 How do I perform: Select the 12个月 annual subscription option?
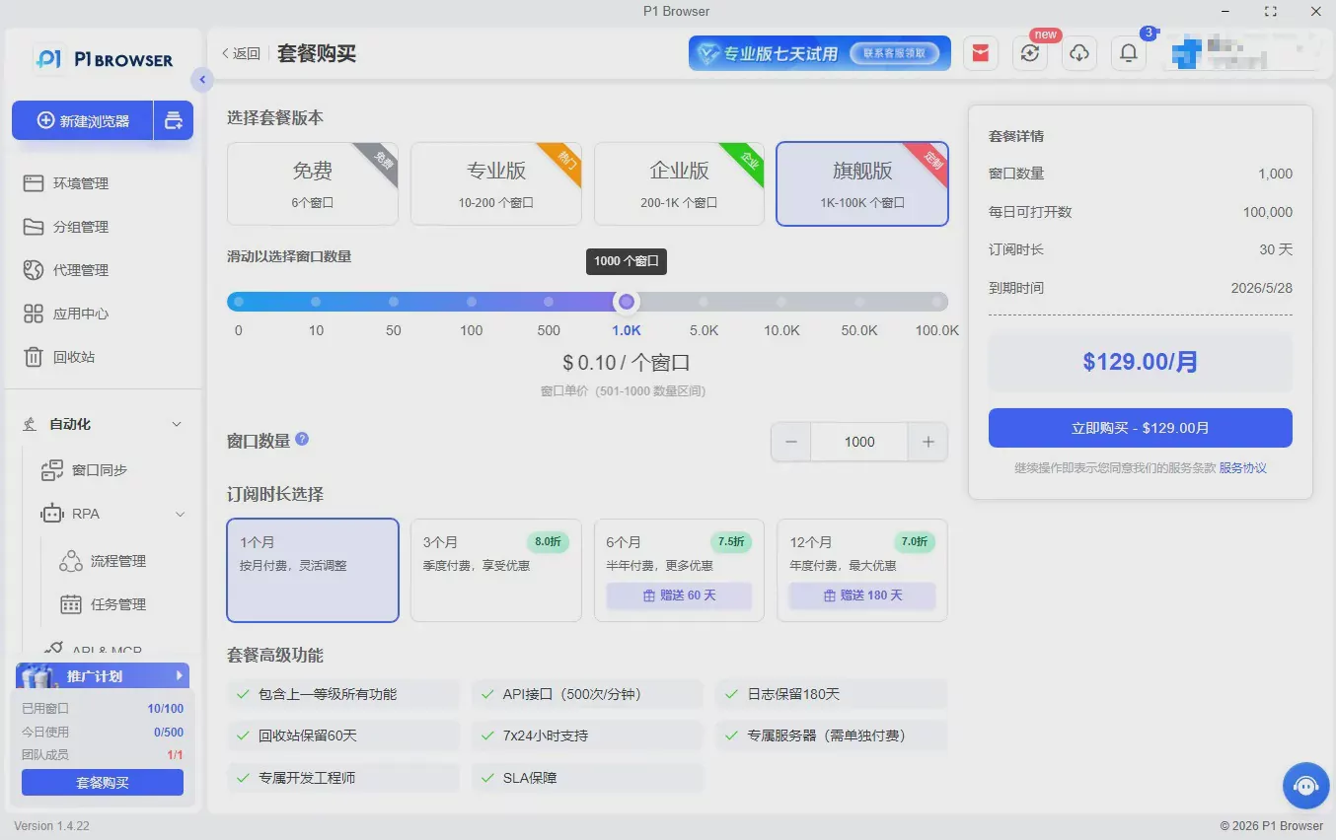862,570
